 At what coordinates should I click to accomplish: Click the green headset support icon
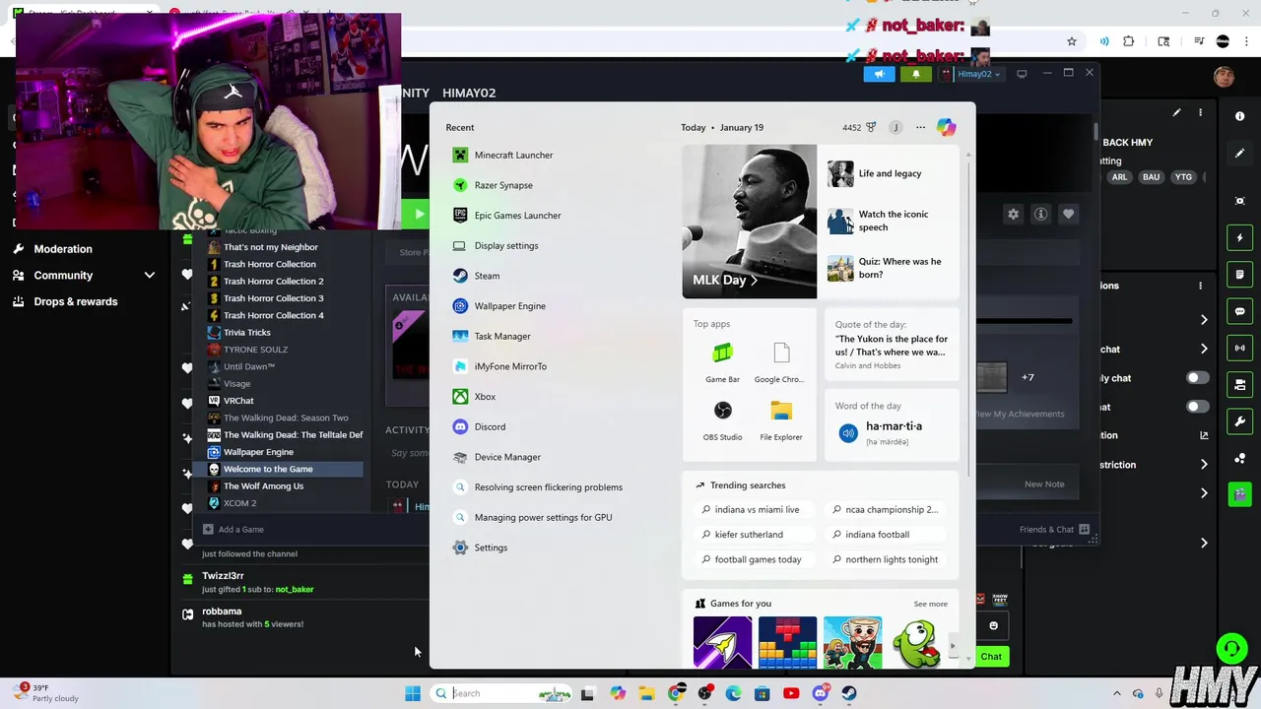point(1231,648)
